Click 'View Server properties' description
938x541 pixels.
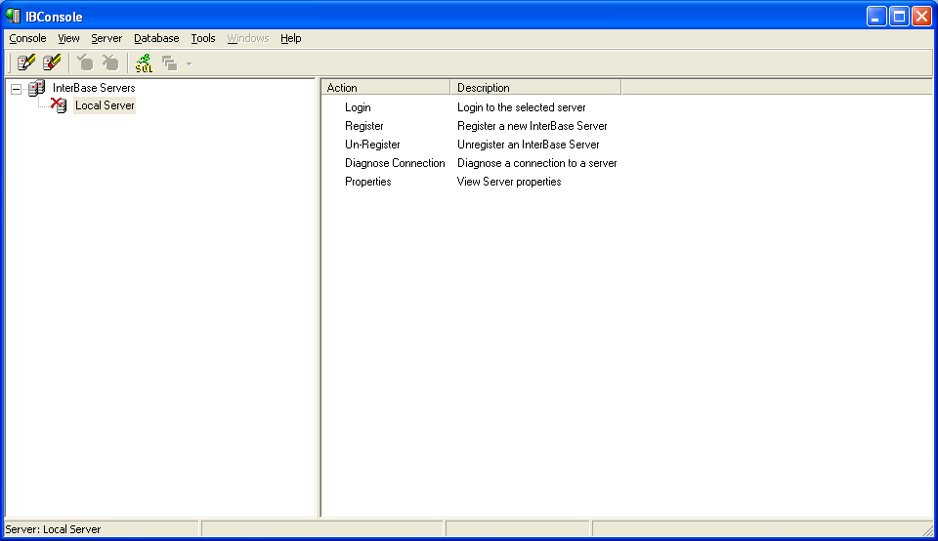coord(509,182)
